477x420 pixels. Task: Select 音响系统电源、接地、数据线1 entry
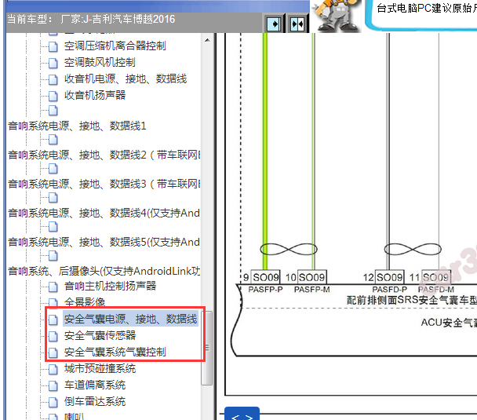coord(77,126)
